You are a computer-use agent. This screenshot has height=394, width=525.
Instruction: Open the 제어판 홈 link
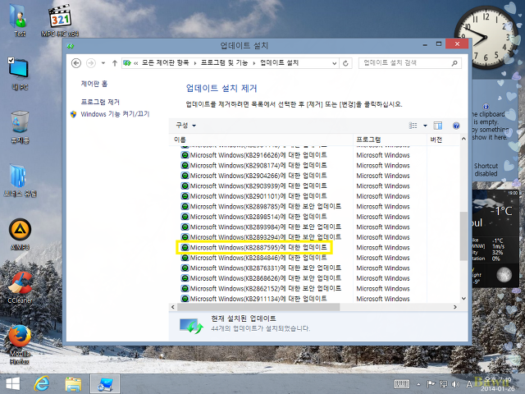click(94, 84)
